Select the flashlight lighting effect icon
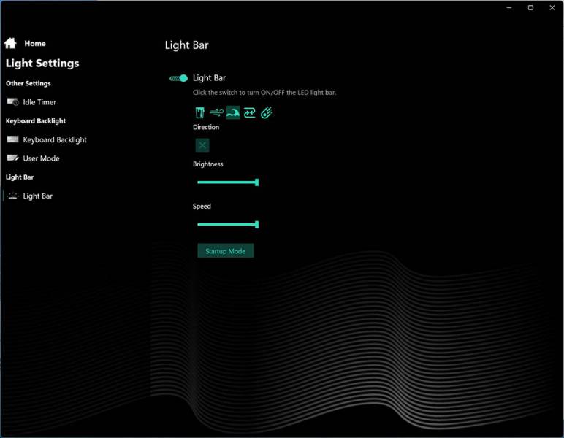 (x=199, y=112)
